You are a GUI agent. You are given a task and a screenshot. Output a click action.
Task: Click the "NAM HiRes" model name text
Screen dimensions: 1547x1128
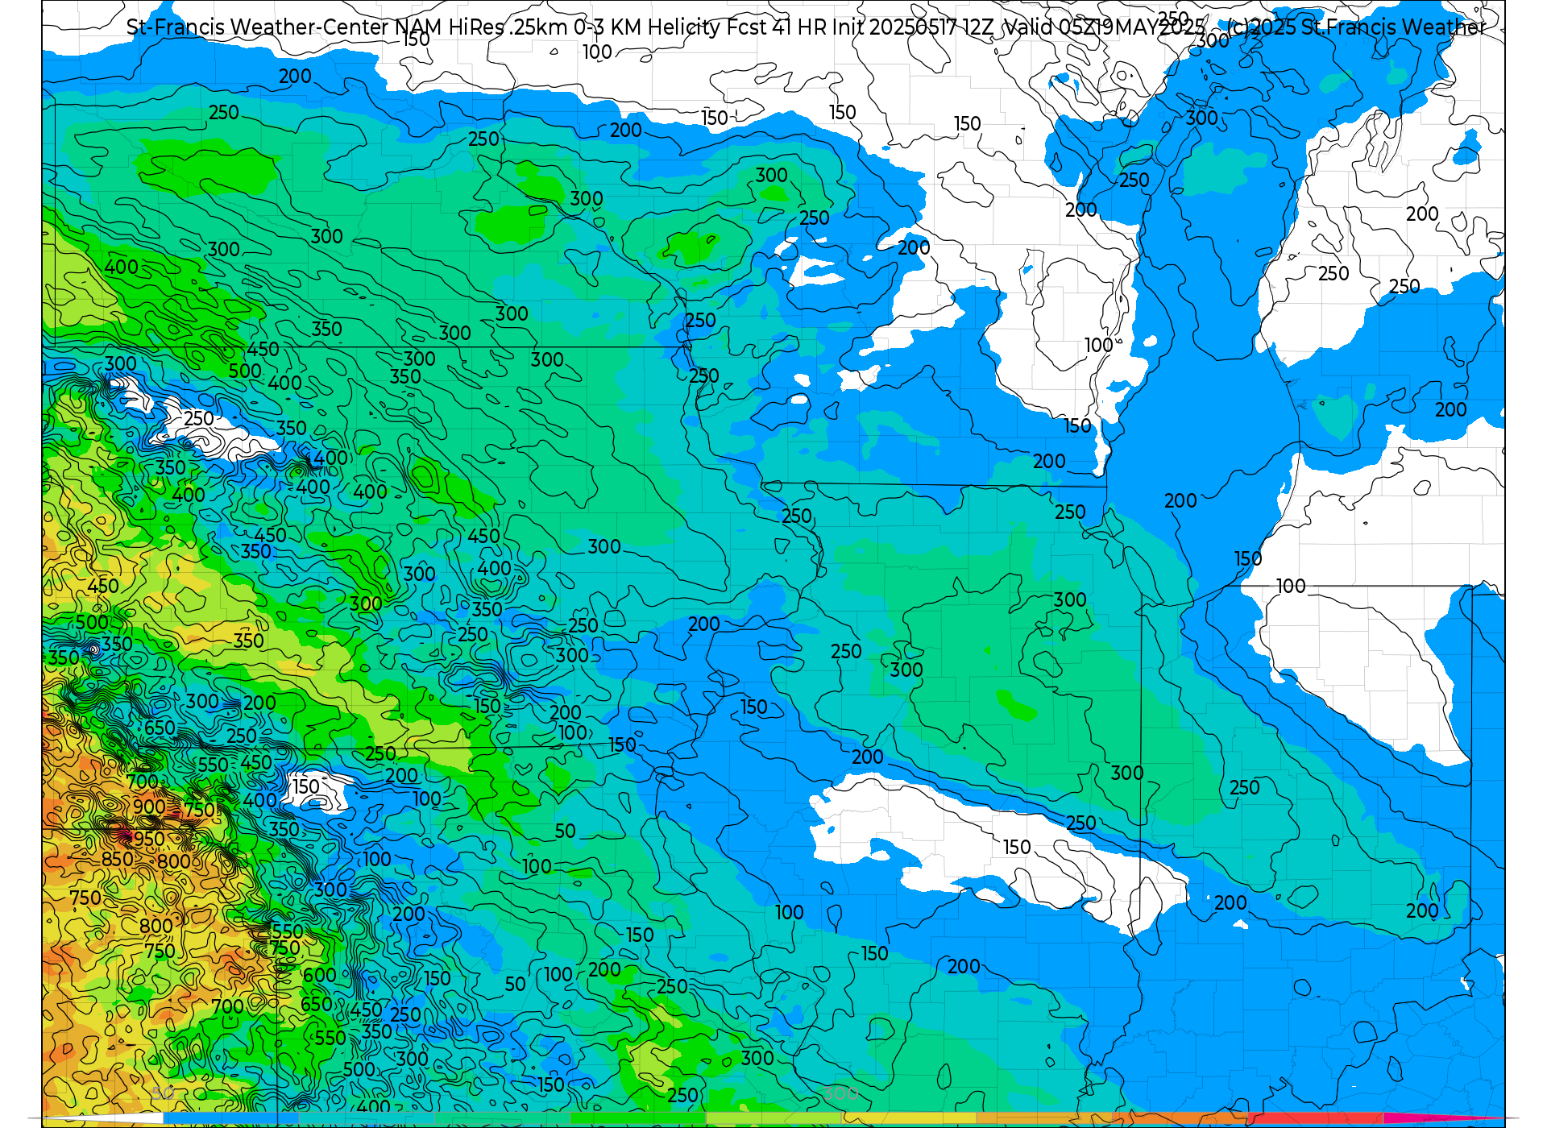point(449,27)
